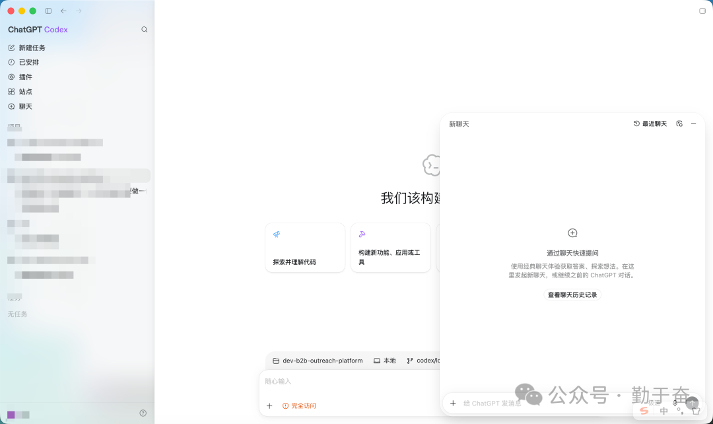The height and width of the screenshot is (424, 713).
Task: Click the 无任务 label in sidebar
Action: pyautogui.click(x=17, y=314)
